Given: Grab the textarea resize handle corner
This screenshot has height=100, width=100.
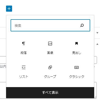Looking at the screenshot, I should [x=95, y=97].
